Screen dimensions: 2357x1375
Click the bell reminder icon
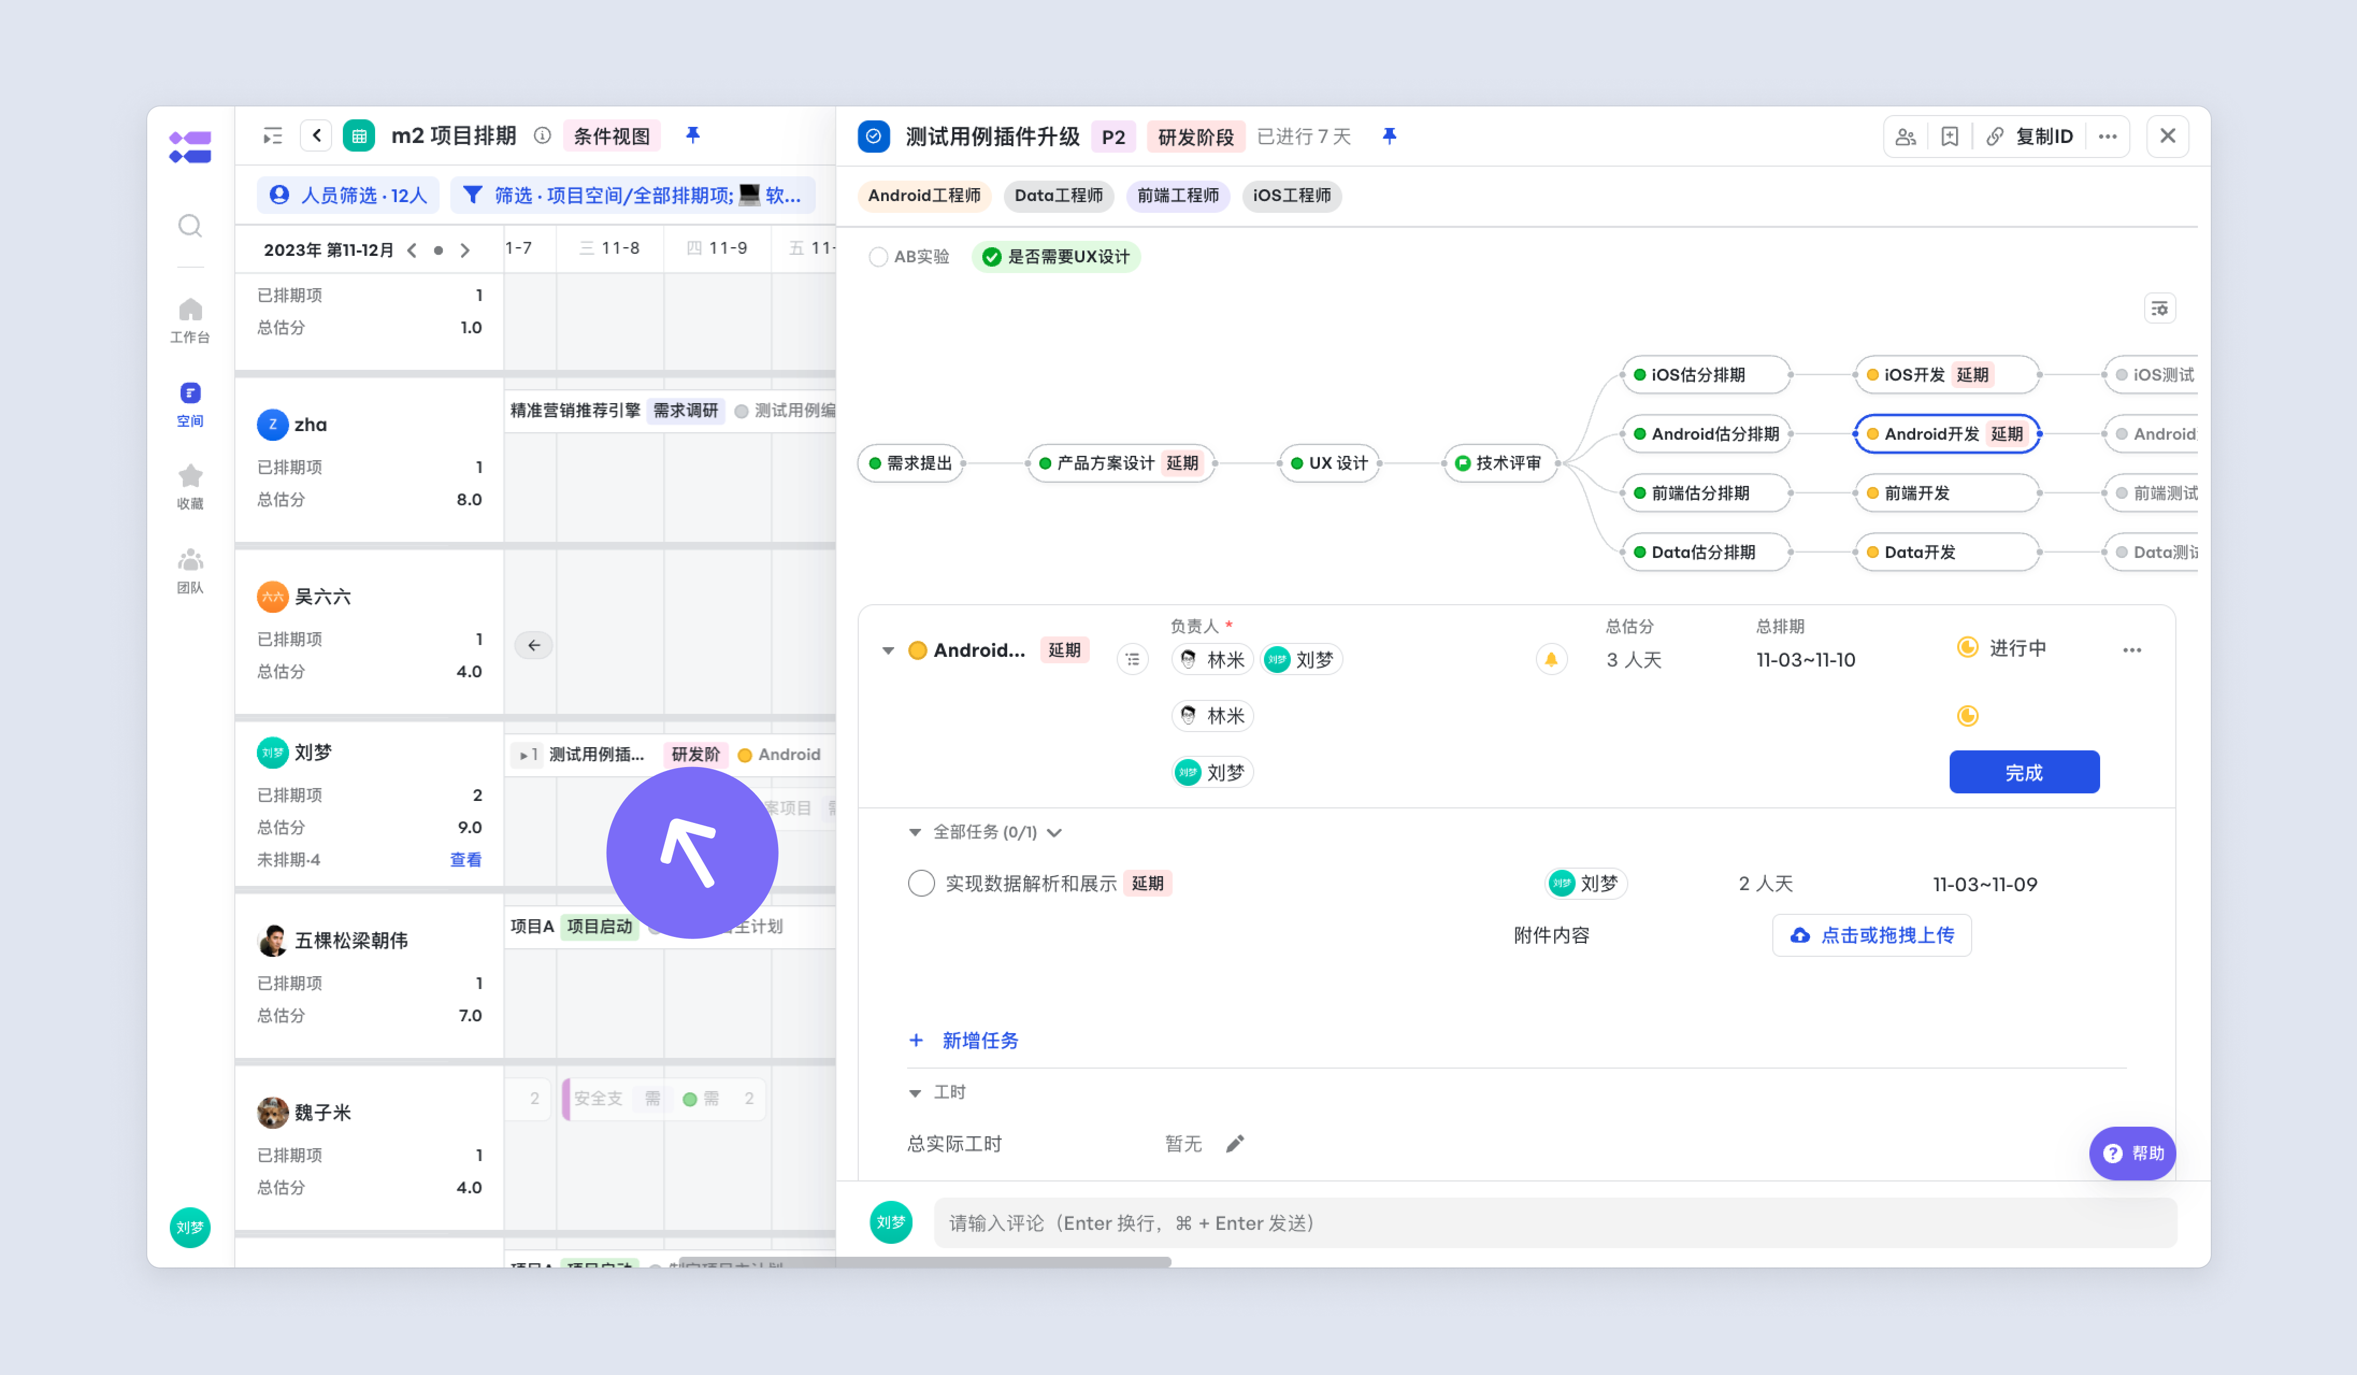pos(1551,660)
